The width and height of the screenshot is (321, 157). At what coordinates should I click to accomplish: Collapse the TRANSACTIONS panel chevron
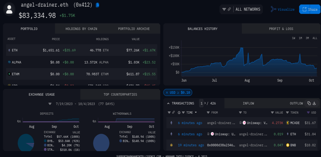(168, 103)
